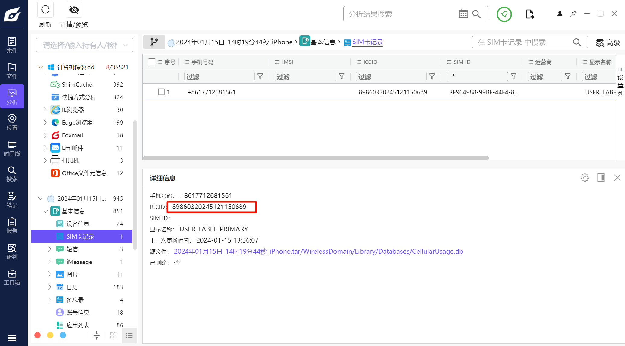Screen dimensions: 625x346
Task: Click the 高级 advanced search button
Action: (x=608, y=43)
